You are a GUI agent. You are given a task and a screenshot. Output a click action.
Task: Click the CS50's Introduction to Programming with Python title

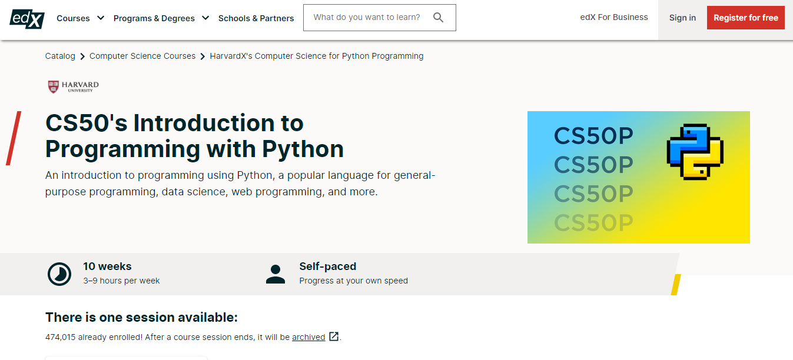point(195,136)
